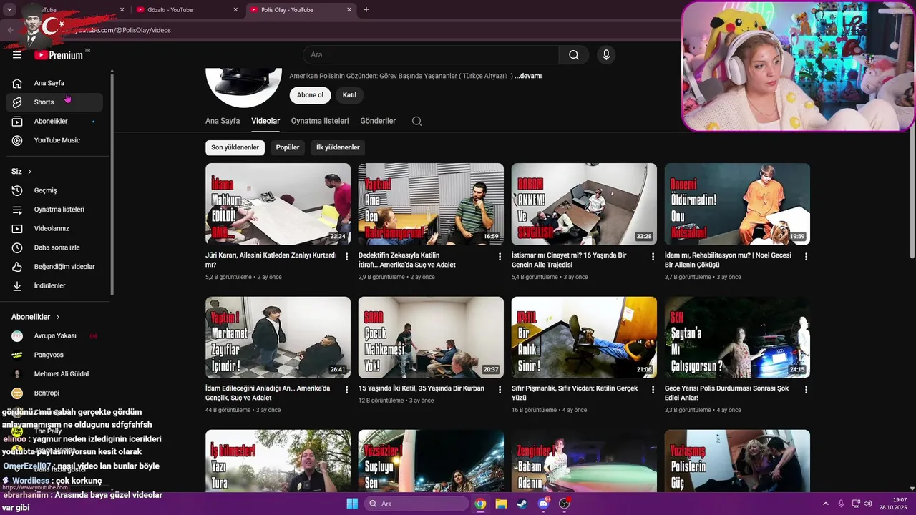Switch to the 'Gönderiler' channel tab
The height and width of the screenshot is (515, 916).
coord(378,121)
